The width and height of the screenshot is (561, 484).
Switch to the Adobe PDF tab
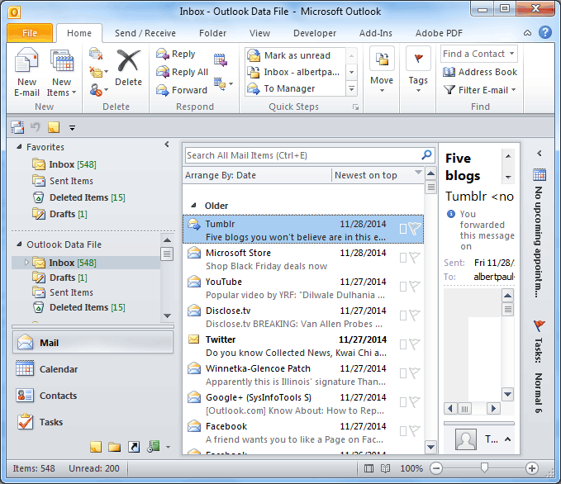click(x=439, y=33)
